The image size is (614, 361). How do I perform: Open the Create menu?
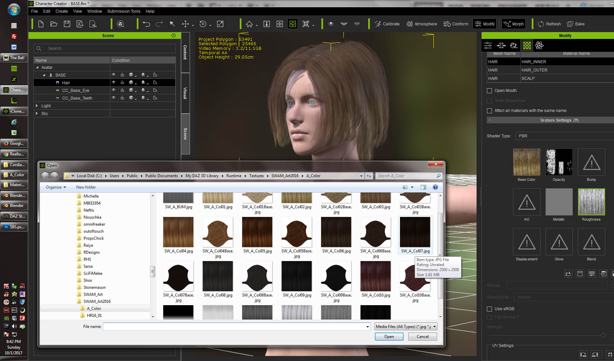[62, 11]
